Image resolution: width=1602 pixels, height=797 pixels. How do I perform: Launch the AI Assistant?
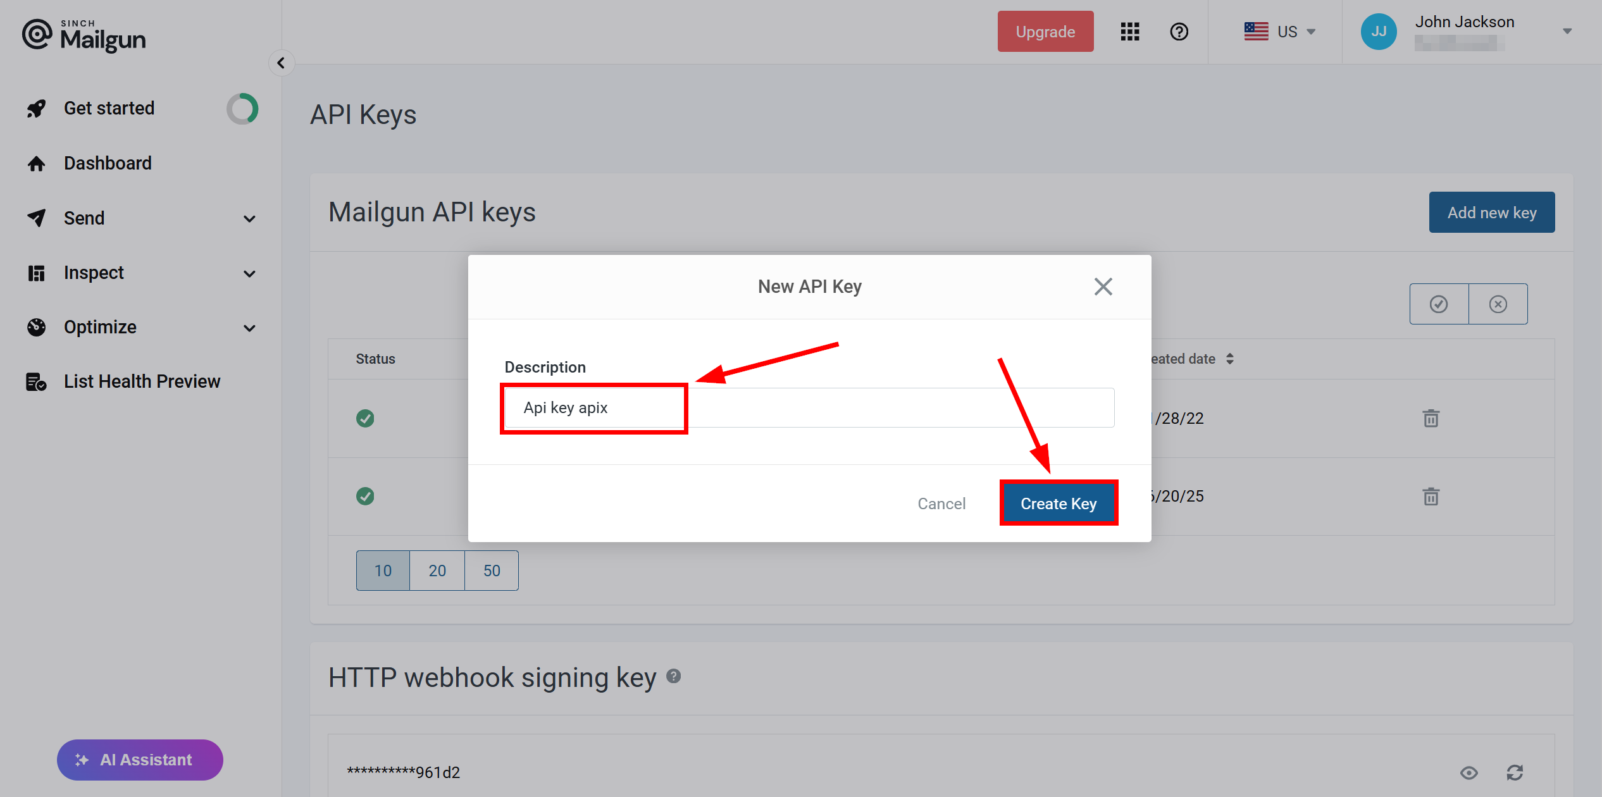(140, 760)
